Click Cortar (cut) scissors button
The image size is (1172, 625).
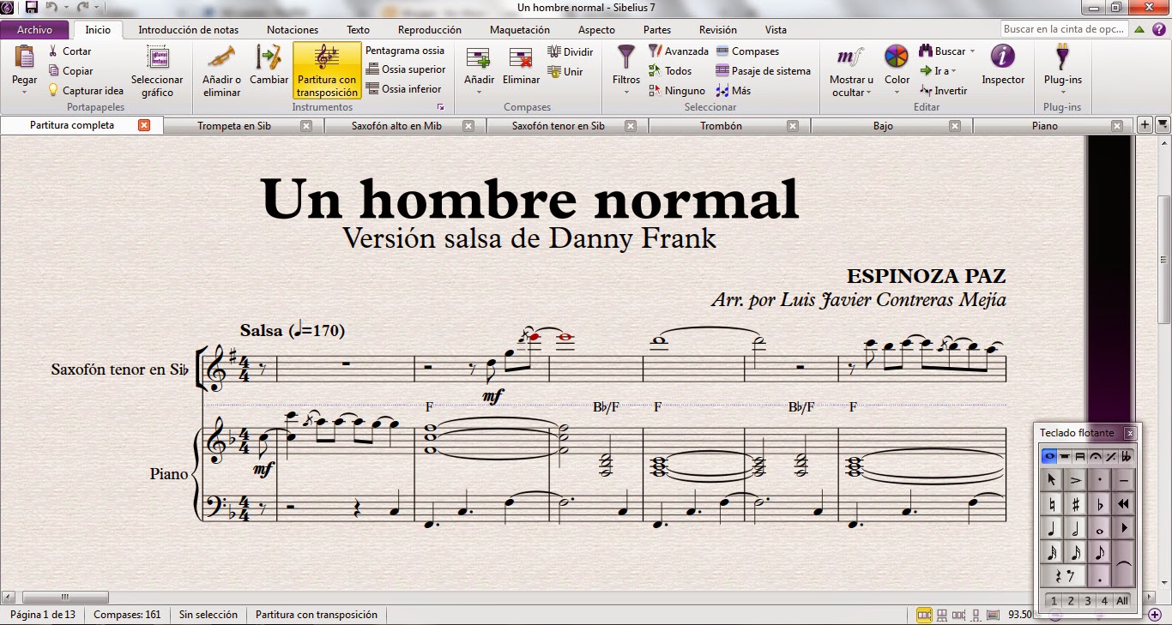[69, 51]
